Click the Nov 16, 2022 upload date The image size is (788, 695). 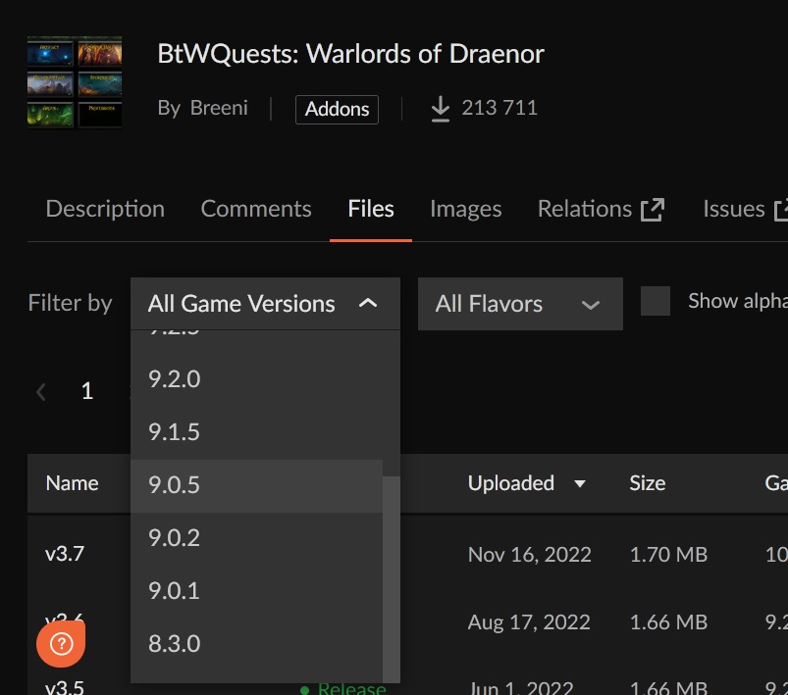(x=530, y=555)
